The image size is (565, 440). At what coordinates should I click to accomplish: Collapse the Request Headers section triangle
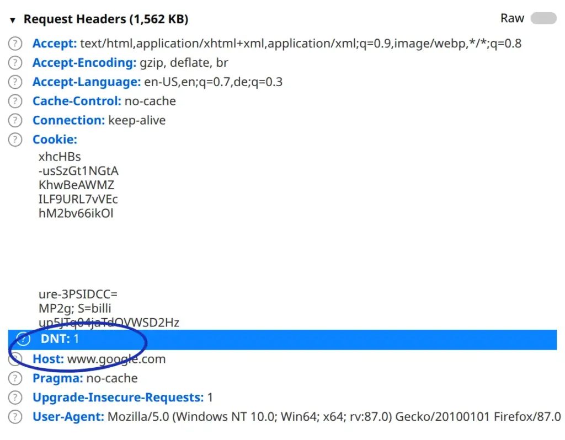(13, 20)
